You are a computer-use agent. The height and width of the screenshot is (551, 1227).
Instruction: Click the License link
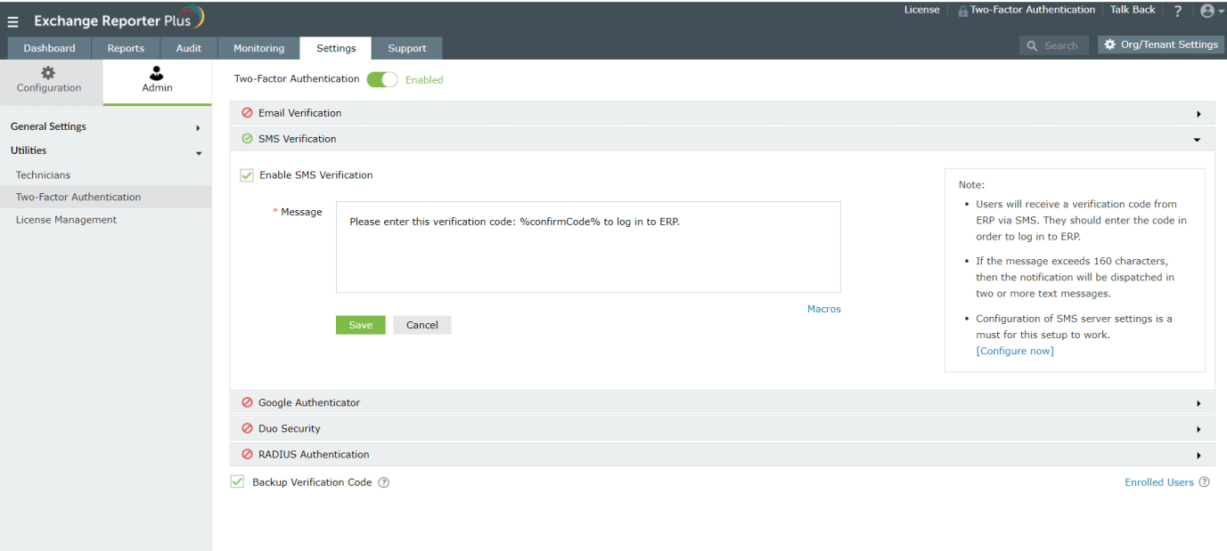tap(921, 10)
